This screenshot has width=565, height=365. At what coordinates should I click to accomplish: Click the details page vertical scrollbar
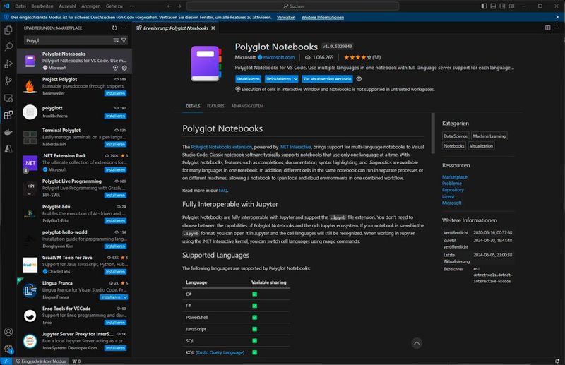point(433,133)
